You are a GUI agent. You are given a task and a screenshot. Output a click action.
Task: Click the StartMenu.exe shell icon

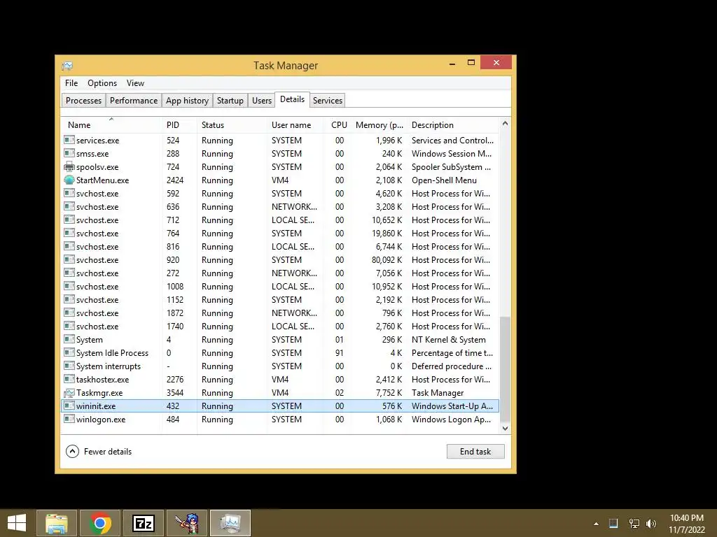pos(69,180)
